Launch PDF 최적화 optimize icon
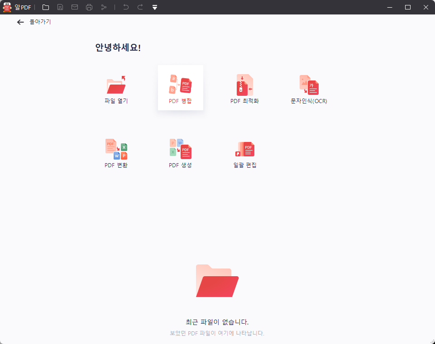435x344 pixels. tap(245, 85)
